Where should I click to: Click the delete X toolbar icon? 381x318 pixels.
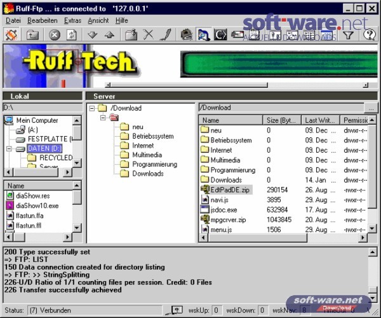148,35
